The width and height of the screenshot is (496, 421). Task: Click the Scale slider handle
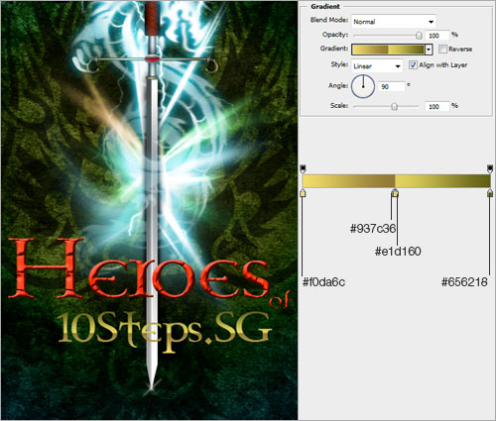[394, 106]
